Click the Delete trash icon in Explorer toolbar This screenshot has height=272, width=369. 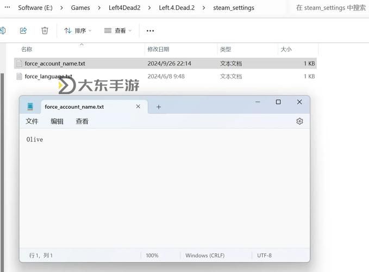coord(45,30)
